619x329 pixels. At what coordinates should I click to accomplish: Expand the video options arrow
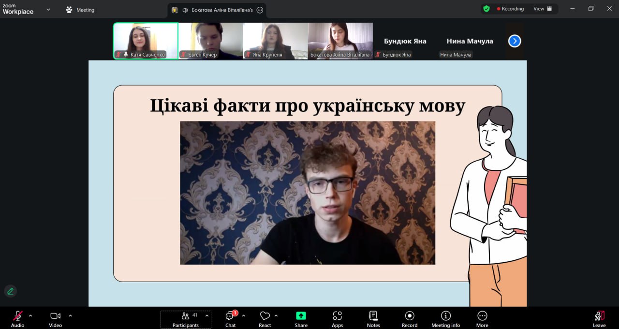pyautogui.click(x=70, y=316)
